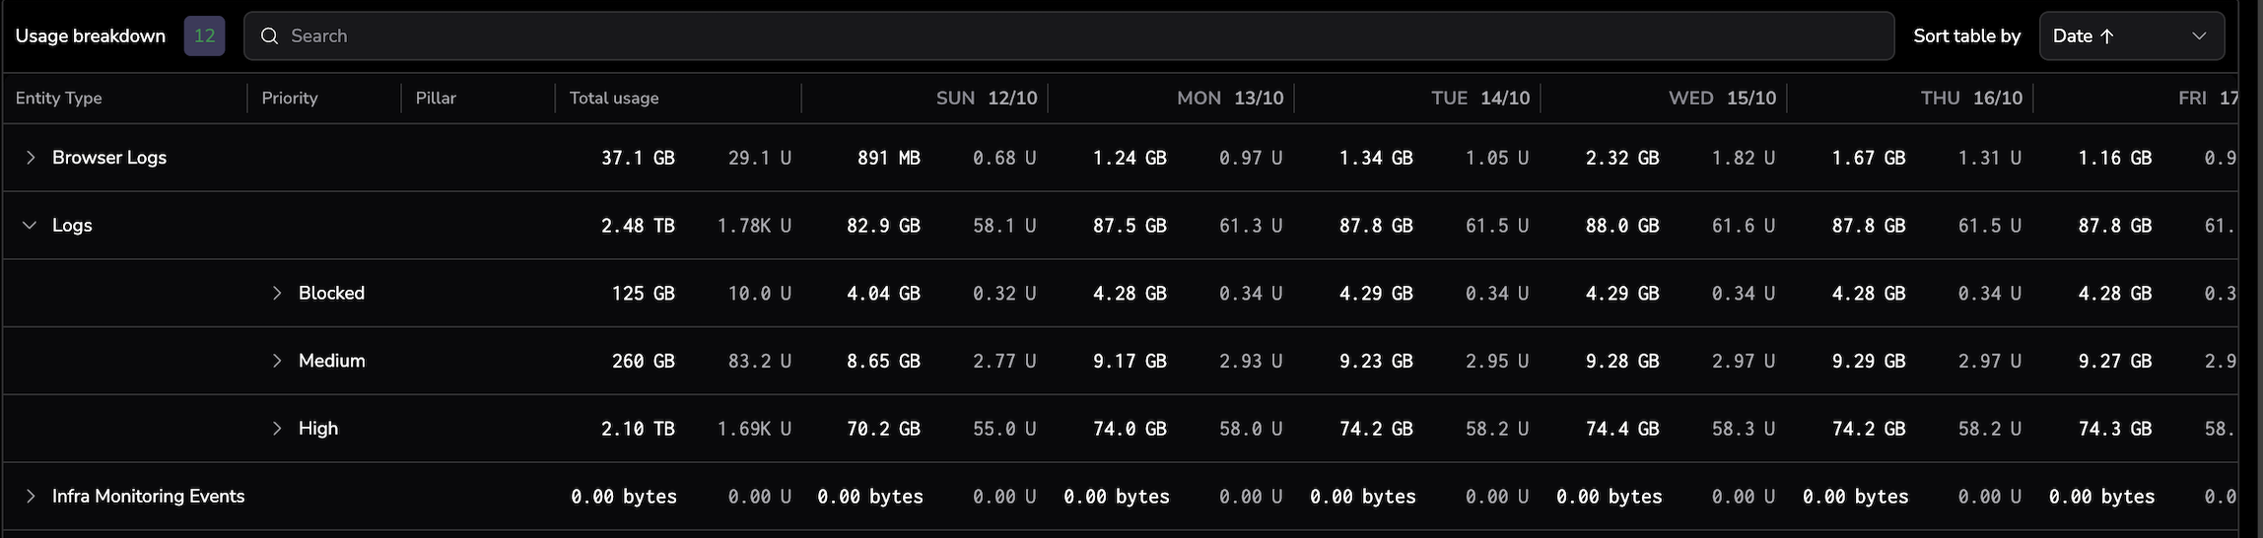Expand the Medium priority row
Screen dimensions: 2263x538
(x=277, y=361)
